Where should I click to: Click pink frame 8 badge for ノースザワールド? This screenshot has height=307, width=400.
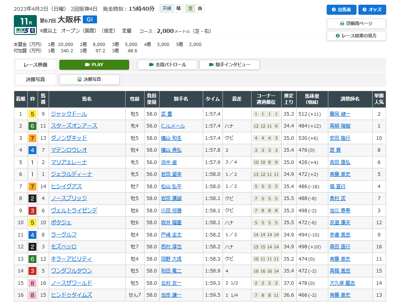(x=32, y=283)
